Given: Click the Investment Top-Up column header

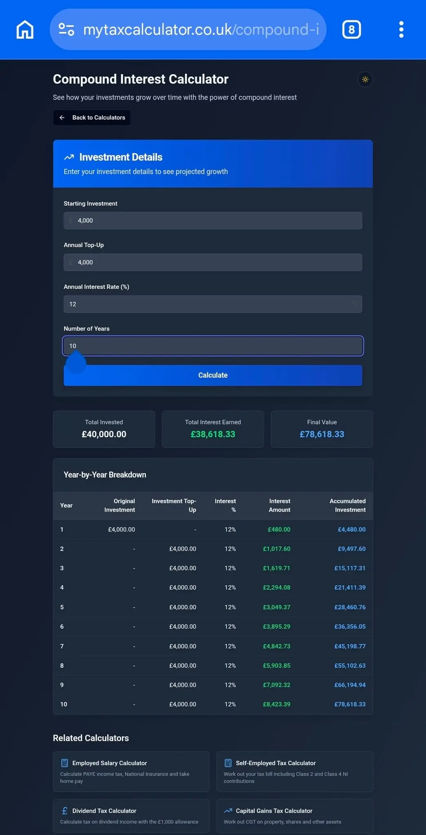Looking at the screenshot, I should click(x=174, y=505).
